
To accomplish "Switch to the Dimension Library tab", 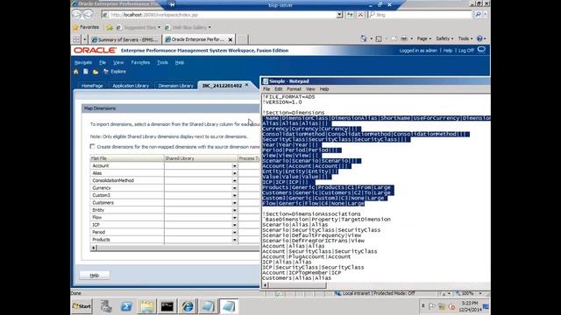I will pos(175,86).
